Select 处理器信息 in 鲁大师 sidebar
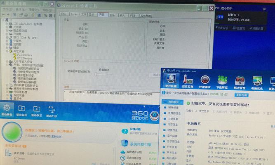 tap(174, 113)
